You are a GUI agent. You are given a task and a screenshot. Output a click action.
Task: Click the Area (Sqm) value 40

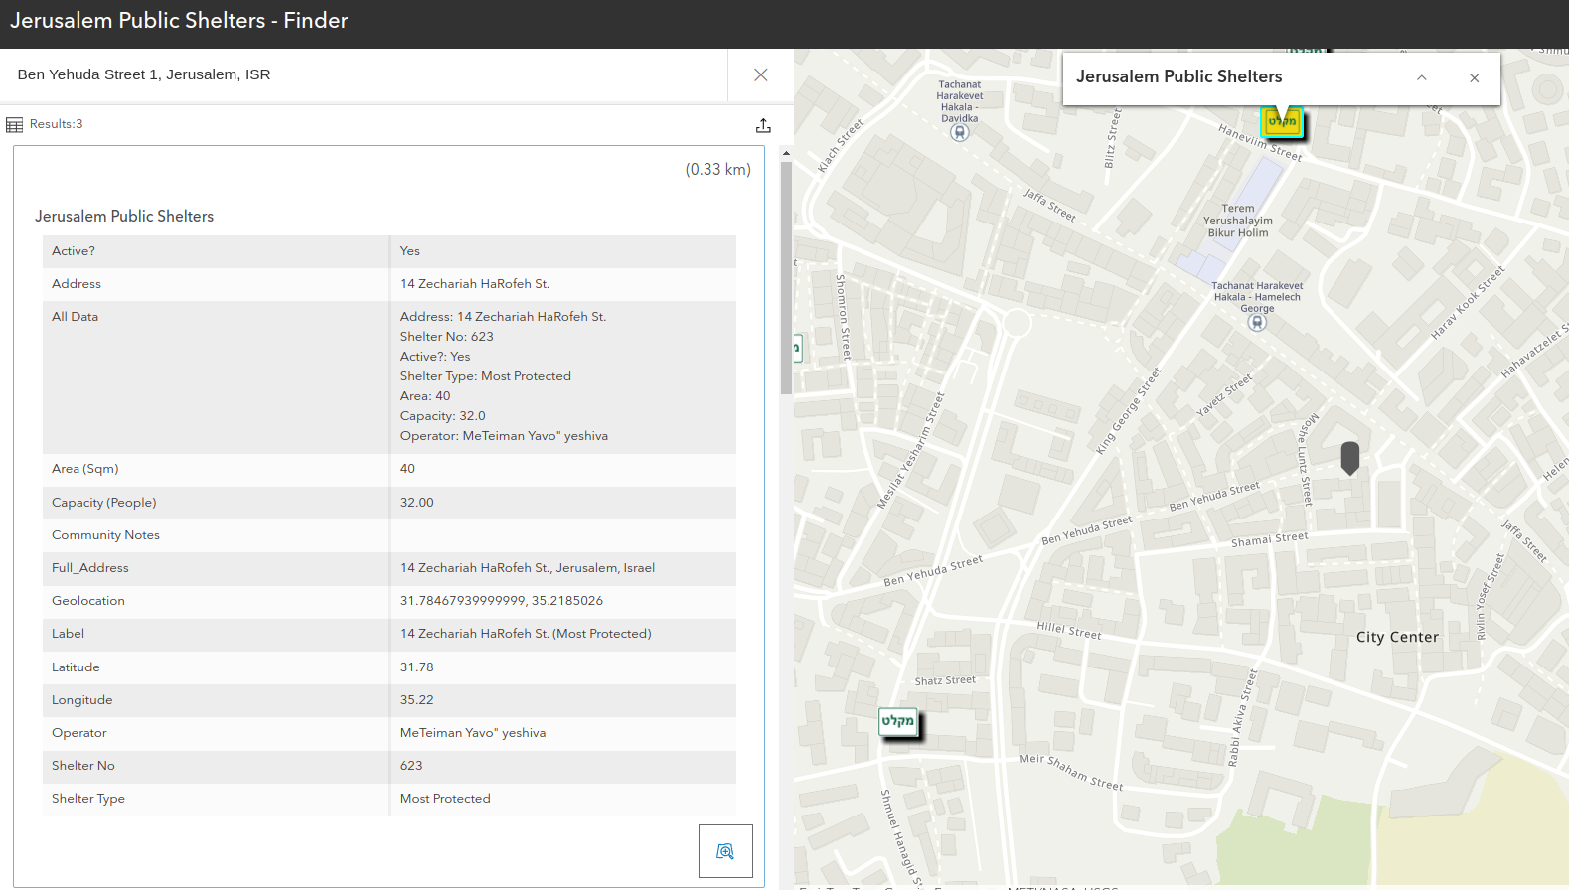tap(408, 469)
